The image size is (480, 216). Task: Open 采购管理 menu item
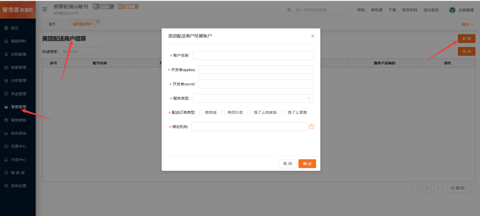coord(19,54)
